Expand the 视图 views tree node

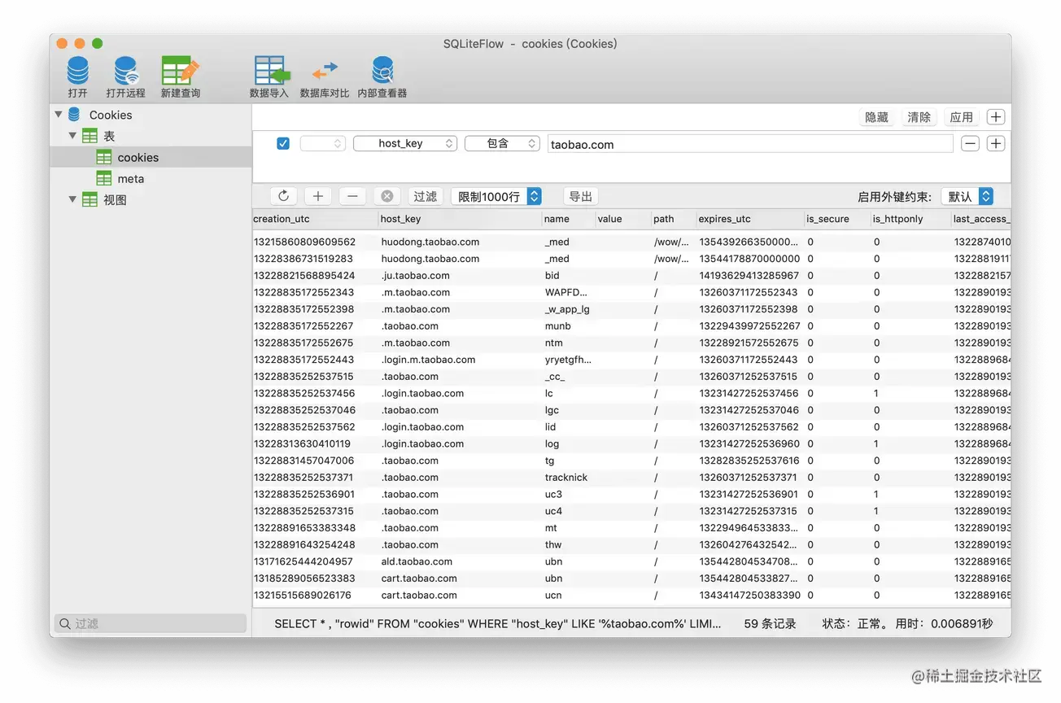72,199
